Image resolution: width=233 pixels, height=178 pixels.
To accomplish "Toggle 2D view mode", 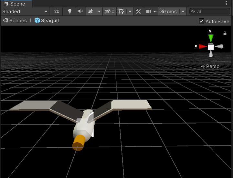I will [x=57, y=11].
